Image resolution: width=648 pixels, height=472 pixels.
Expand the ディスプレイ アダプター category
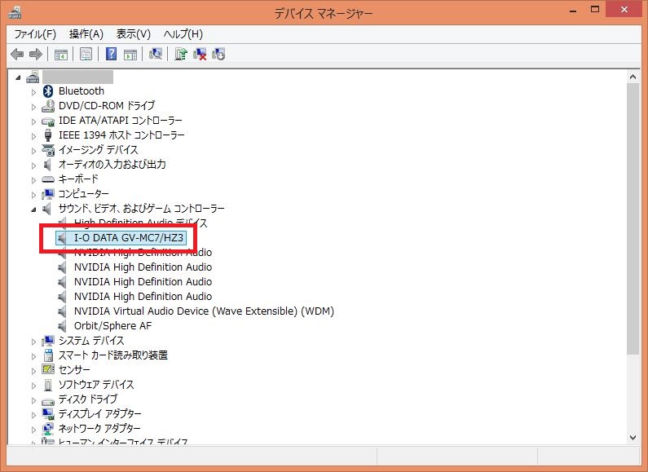click(x=34, y=415)
